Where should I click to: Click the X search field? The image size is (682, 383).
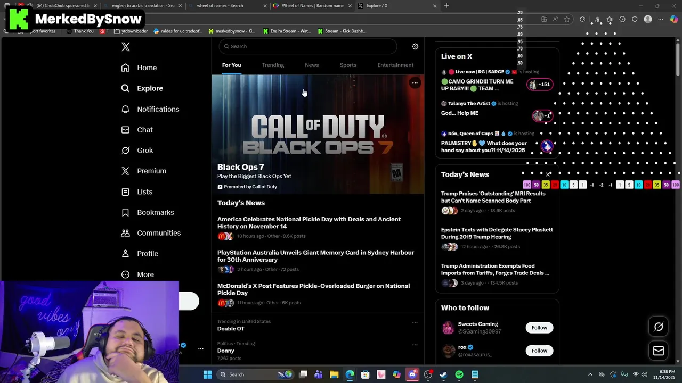[307, 46]
